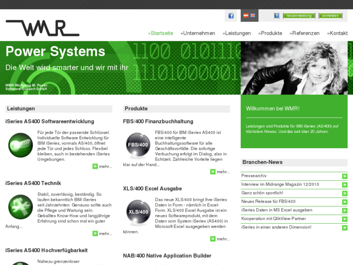
Task: Click green arrow beside Kooperation mit QlikView-Partner
Action: 345,219
